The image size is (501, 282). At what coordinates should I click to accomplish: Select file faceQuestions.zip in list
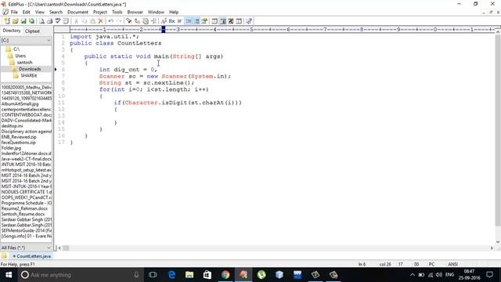(19, 143)
